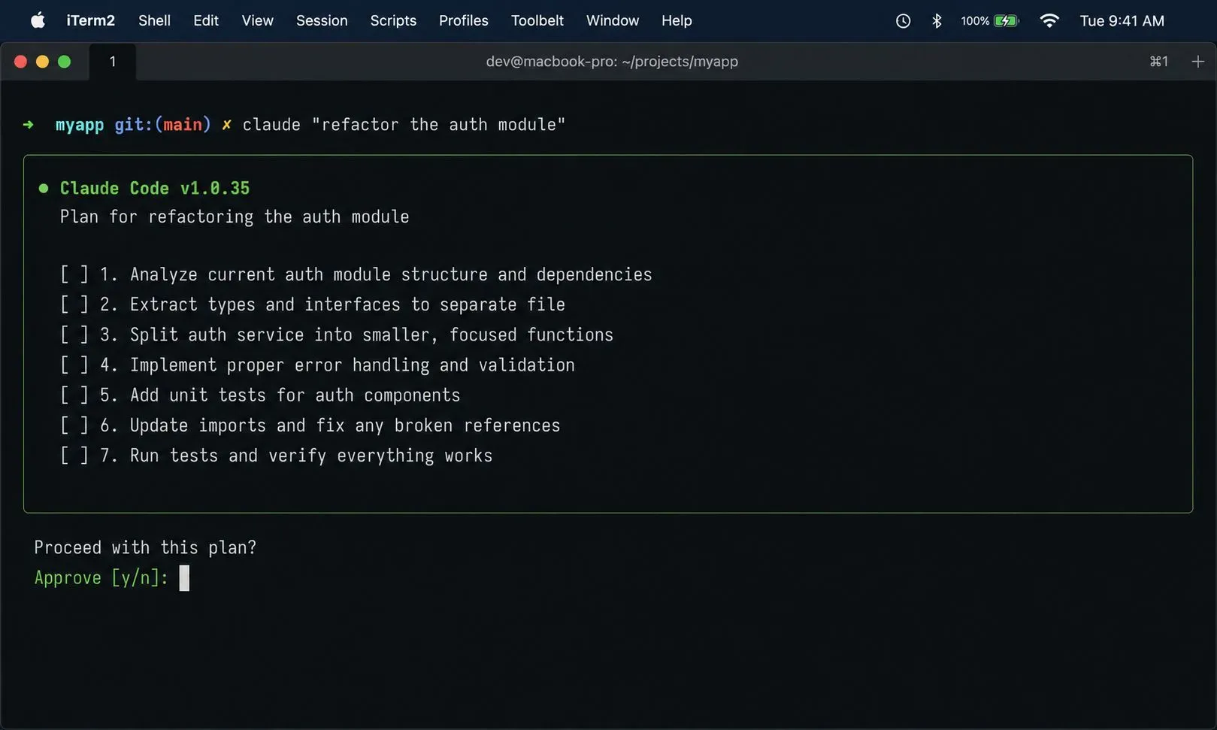The width and height of the screenshot is (1217, 730).
Task: Click the Bluetooth status icon
Action: pos(937,21)
